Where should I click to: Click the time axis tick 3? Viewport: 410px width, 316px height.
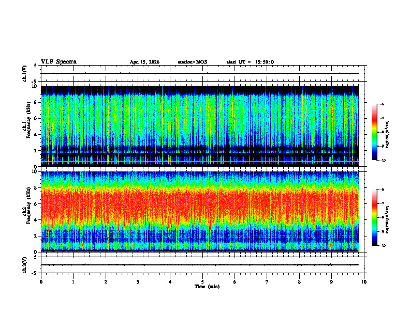(x=138, y=282)
